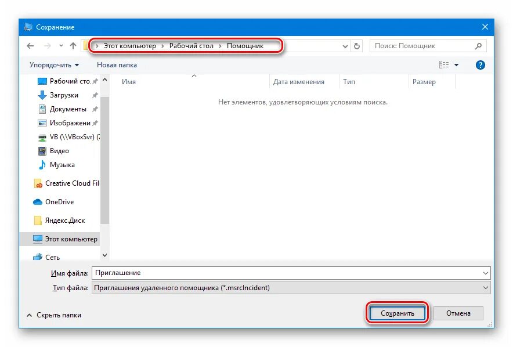Expand the address bar history dropdown
The width and height of the screenshot is (513, 347).
345,46
